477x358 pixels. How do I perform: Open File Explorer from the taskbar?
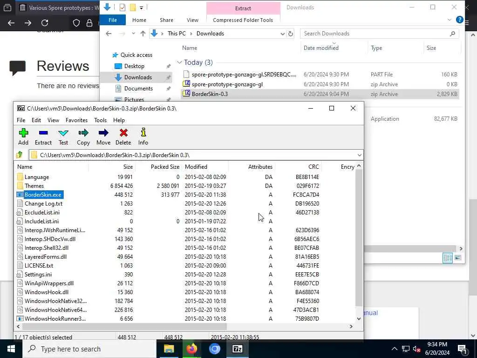pos(169,349)
